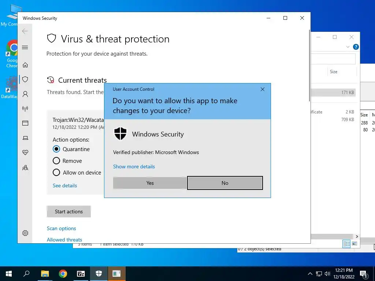Open Google Chrome from the taskbar

(63, 274)
